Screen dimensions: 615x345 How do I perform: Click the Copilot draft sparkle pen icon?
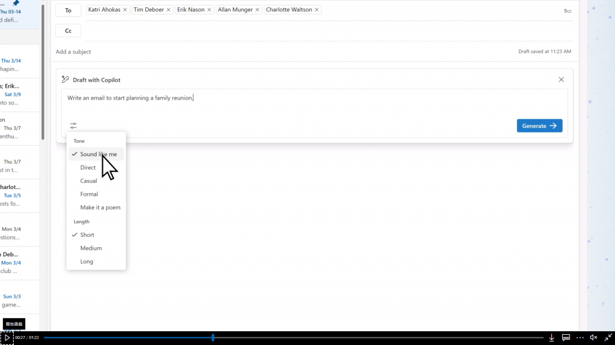pyautogui.click(x=65, y=80)
